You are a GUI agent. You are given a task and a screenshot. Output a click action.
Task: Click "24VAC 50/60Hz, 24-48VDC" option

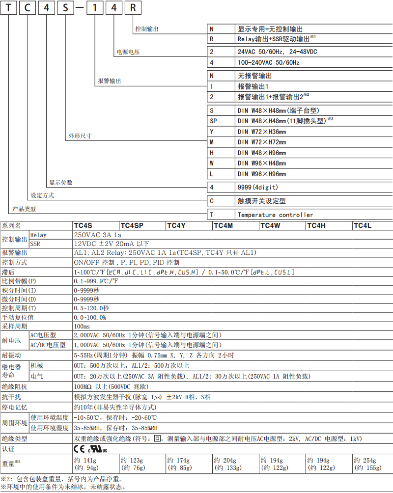277,52
